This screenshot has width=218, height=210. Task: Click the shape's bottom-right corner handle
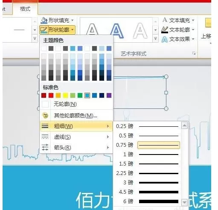click(166, 109)
